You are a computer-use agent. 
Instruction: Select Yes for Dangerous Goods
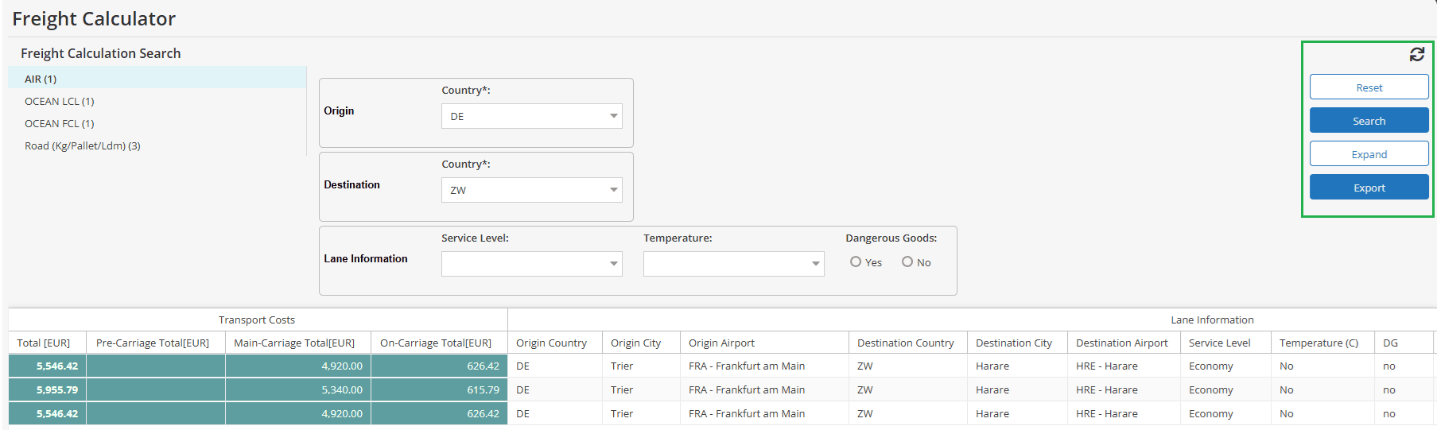tap(856, 261)
